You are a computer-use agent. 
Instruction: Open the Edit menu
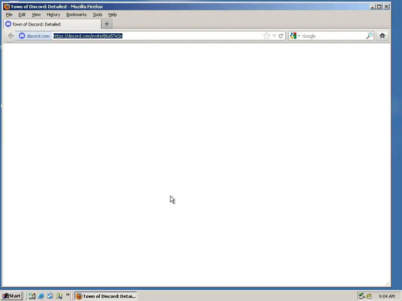(x=22, y=15)
